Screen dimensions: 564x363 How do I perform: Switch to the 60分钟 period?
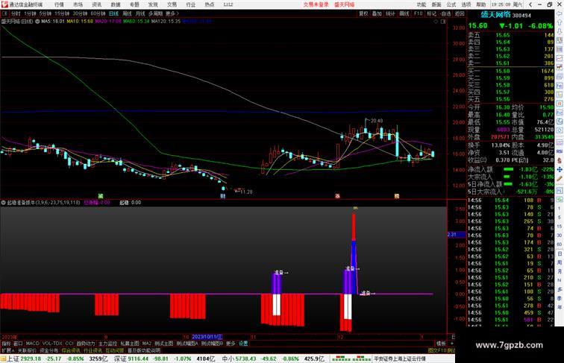pos(98,13)
